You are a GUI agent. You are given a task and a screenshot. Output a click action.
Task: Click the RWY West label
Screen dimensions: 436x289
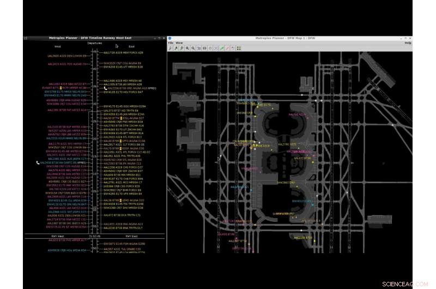point(58,236)
